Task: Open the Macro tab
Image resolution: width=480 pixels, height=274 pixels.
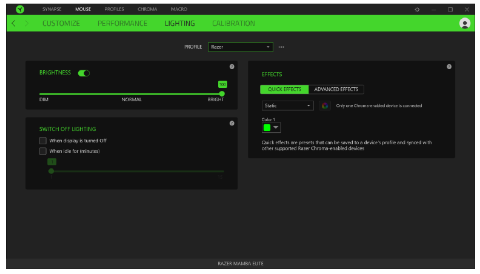Action: (179, 9)
